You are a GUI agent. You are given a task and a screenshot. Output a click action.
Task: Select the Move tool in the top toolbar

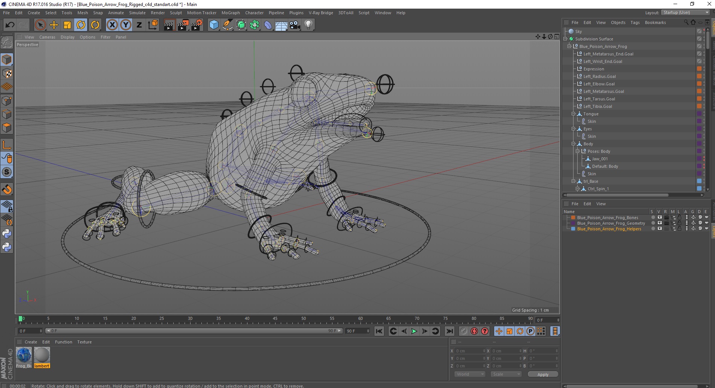point(54,25)
